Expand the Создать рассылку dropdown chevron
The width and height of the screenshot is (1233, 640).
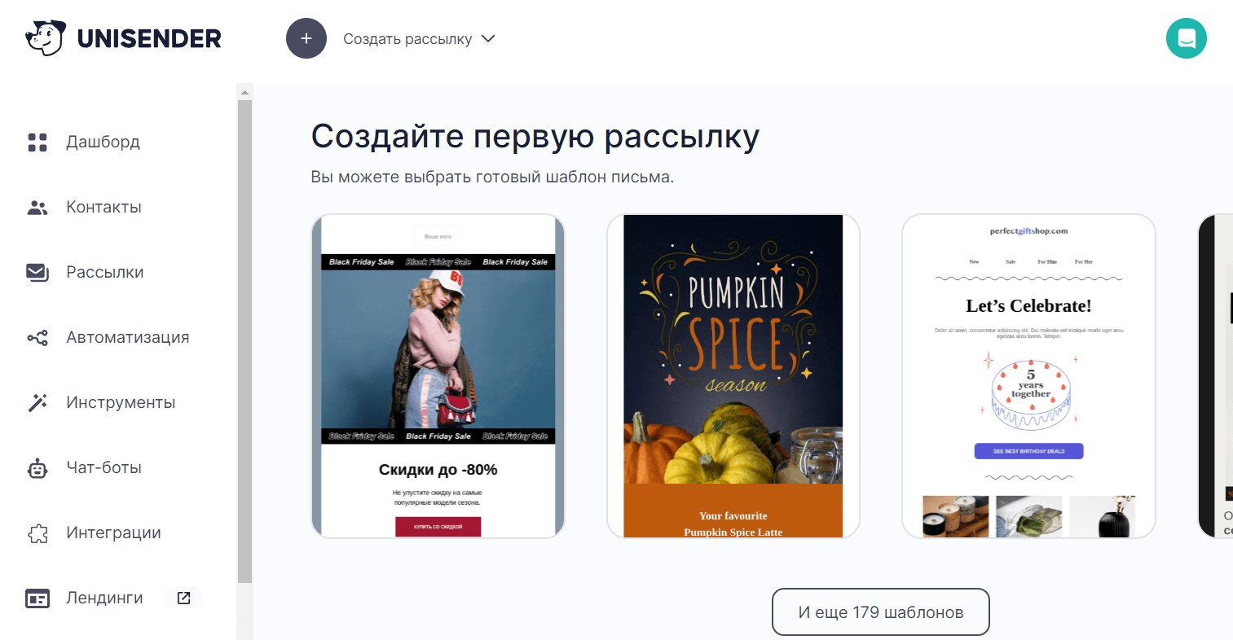(488, 38)
